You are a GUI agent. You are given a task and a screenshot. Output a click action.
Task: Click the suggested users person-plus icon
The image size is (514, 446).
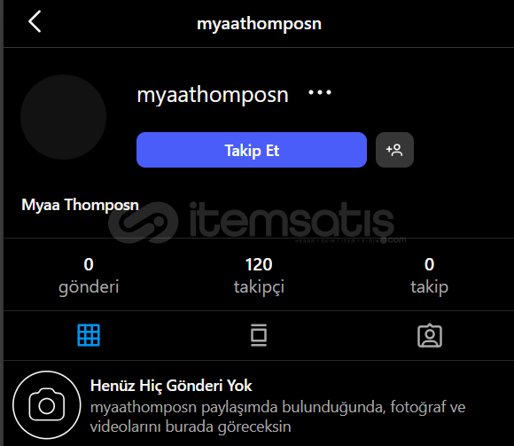click(x=394, y=150)
